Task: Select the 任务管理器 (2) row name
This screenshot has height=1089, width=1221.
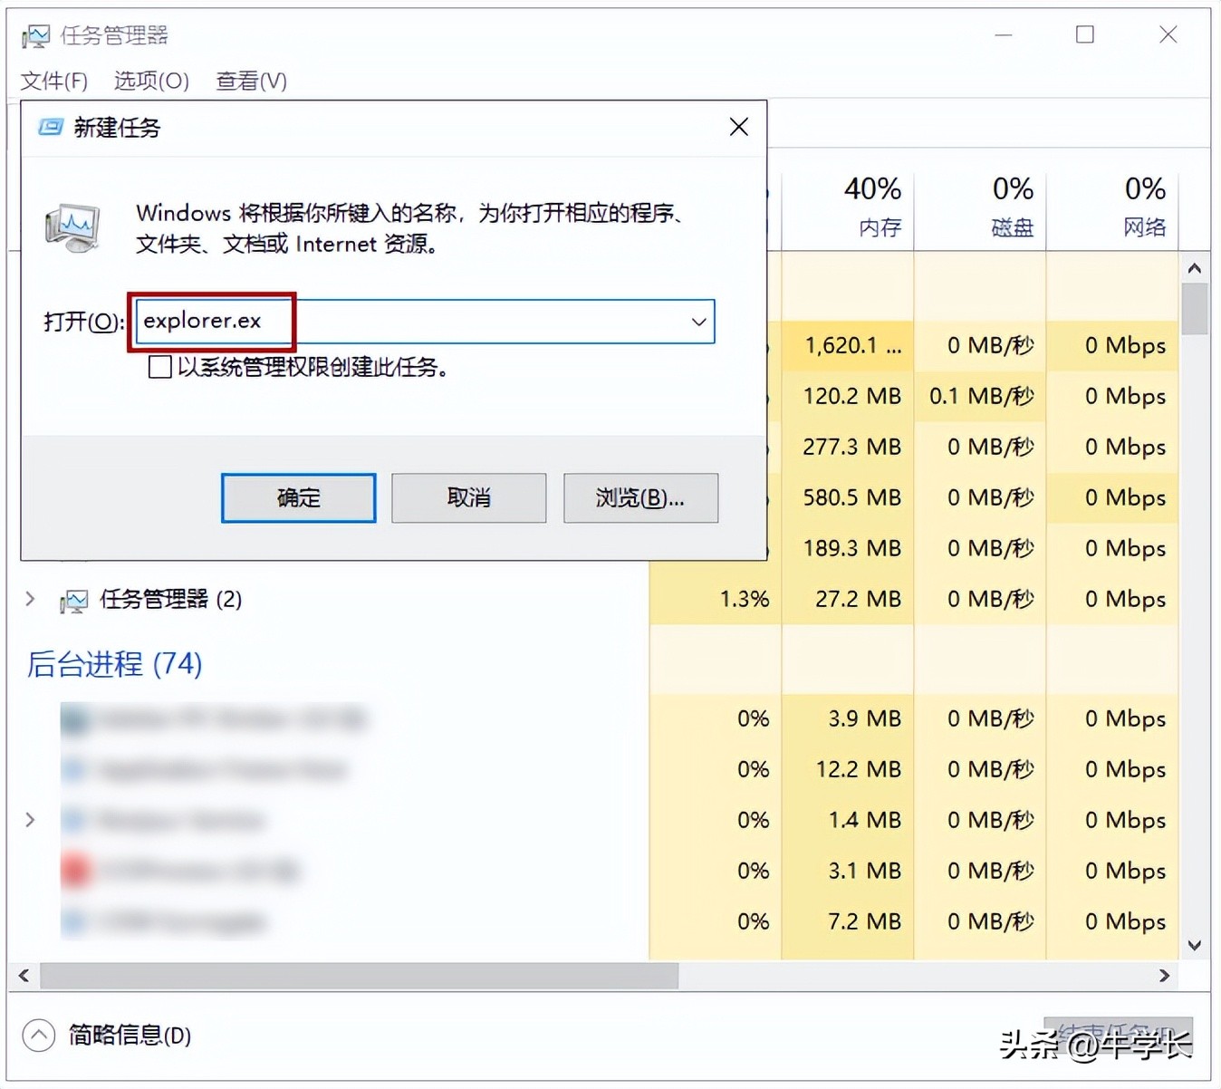Action: [170, 599]
